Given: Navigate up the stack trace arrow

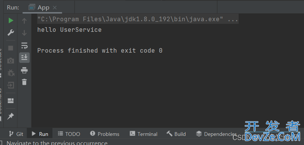Looking at the screenshot, I should pyautogui.click(x=24, y=21).
